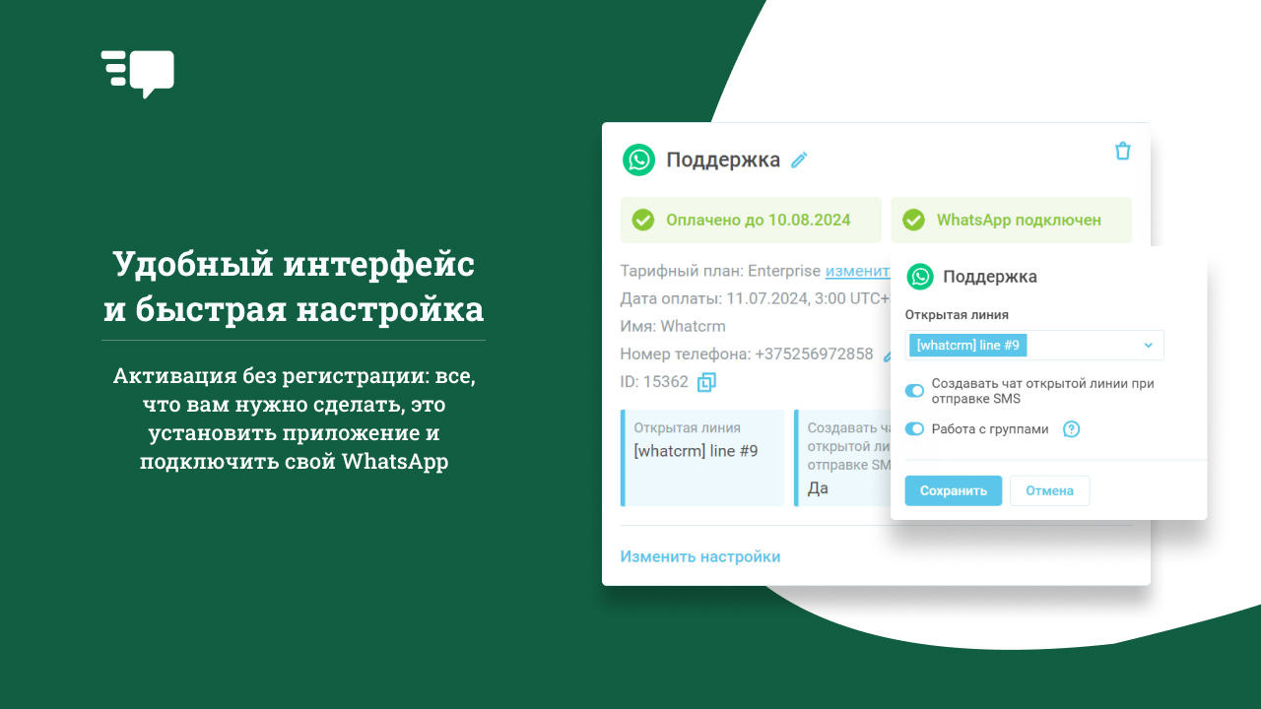Click the Дата оплаты: 11.07.2024 line
Screen dimensions: 1261x709
pos(756,298)
